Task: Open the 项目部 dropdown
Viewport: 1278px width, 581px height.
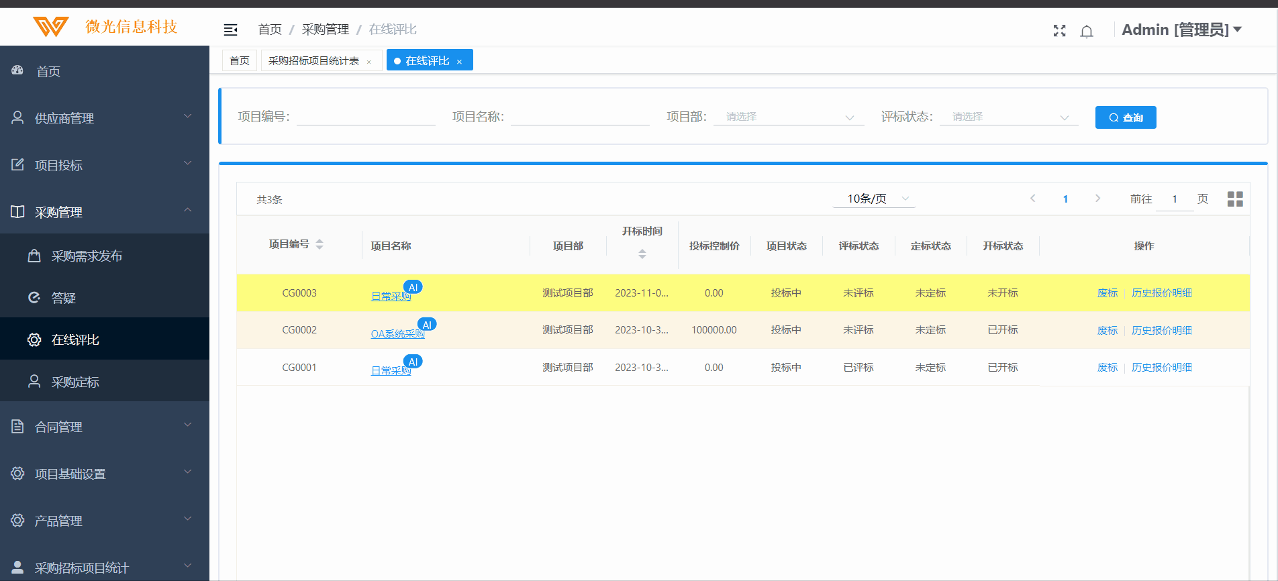Action: (788, 117)
